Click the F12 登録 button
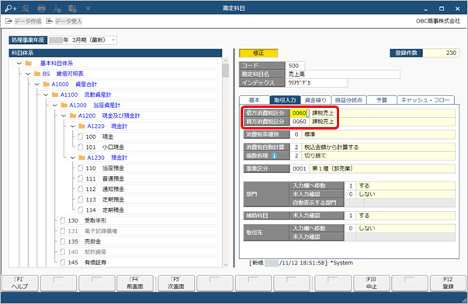Image resolution: width=468 pixels, height=304 pixels. tap(449, 283)
